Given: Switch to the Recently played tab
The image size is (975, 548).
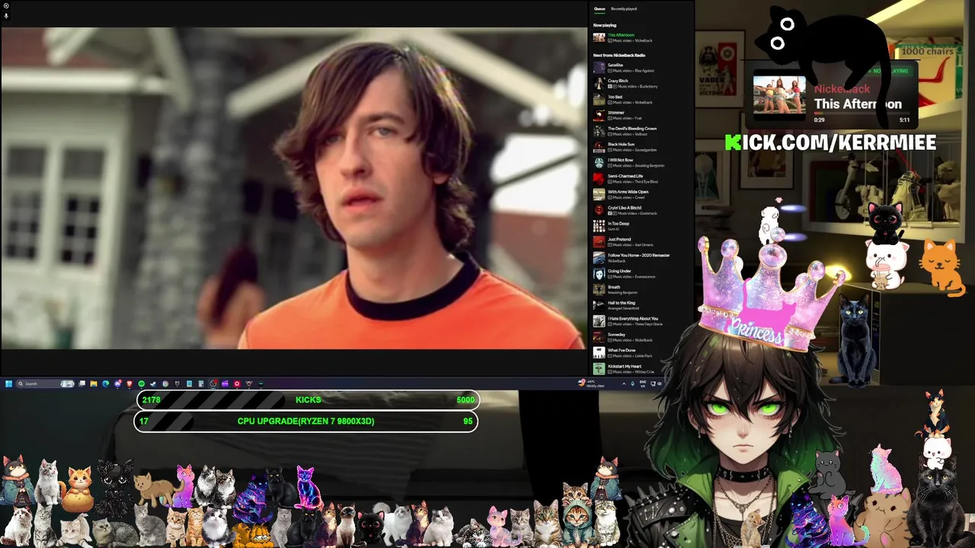Looking at the screenshot, I should click(x=624, y=9).
